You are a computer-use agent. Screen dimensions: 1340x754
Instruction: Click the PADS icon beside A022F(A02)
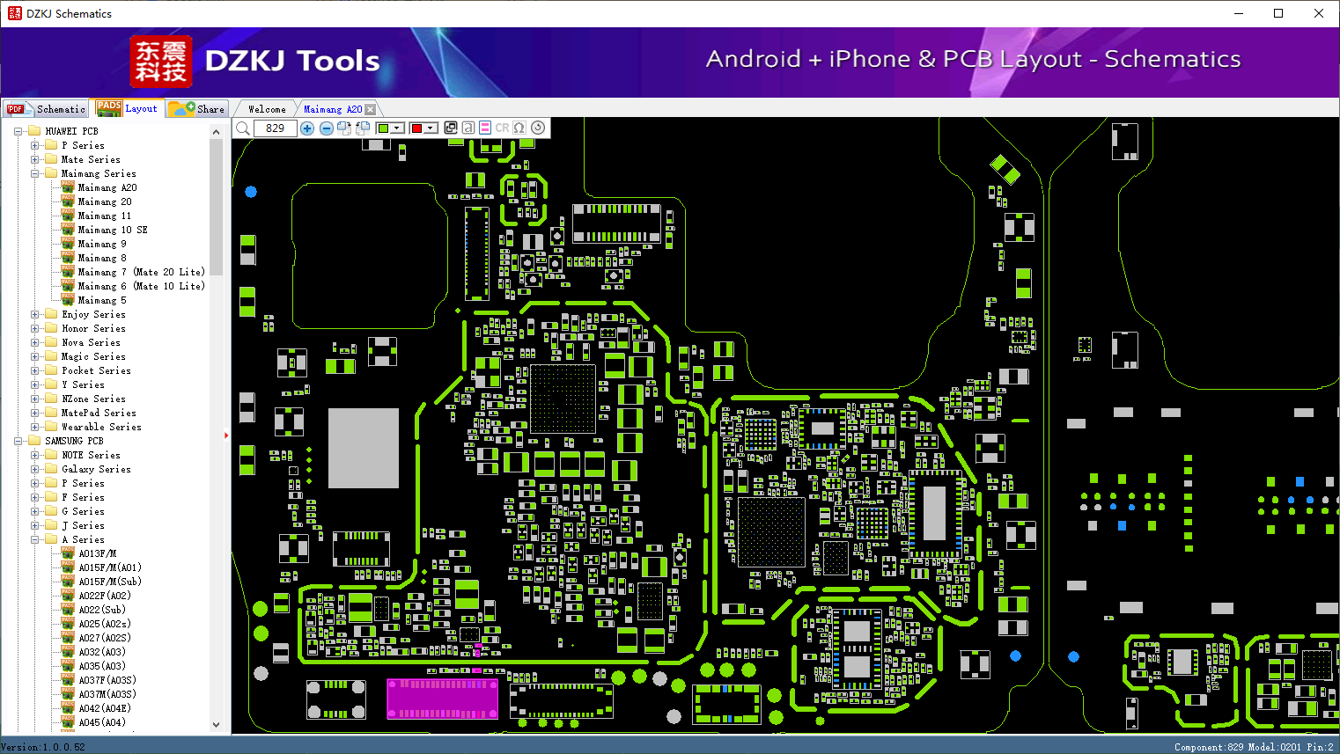click(x=68, y=596)
